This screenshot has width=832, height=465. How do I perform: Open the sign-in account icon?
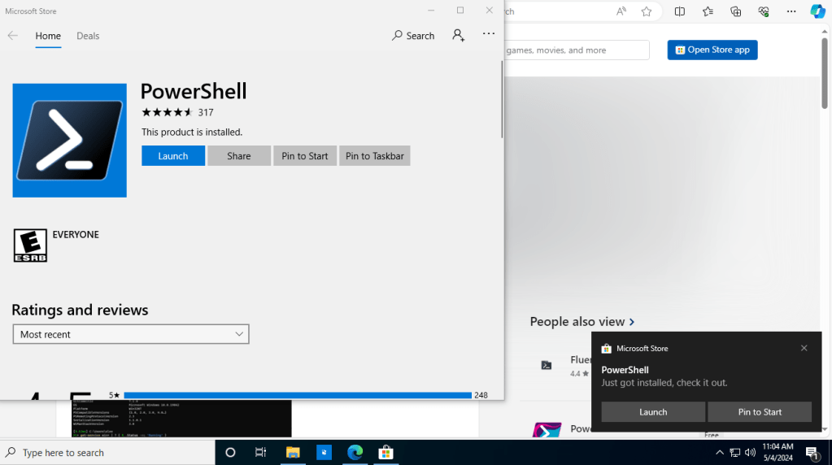pos(459,35)
